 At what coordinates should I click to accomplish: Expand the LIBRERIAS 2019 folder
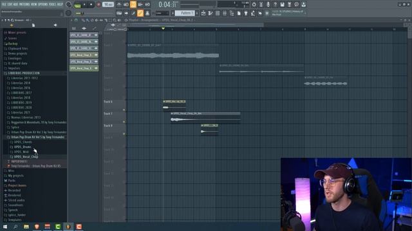click(21, 103)
